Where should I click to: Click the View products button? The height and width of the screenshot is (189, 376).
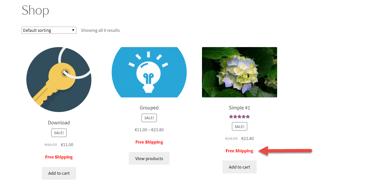[x=149, y=158]
